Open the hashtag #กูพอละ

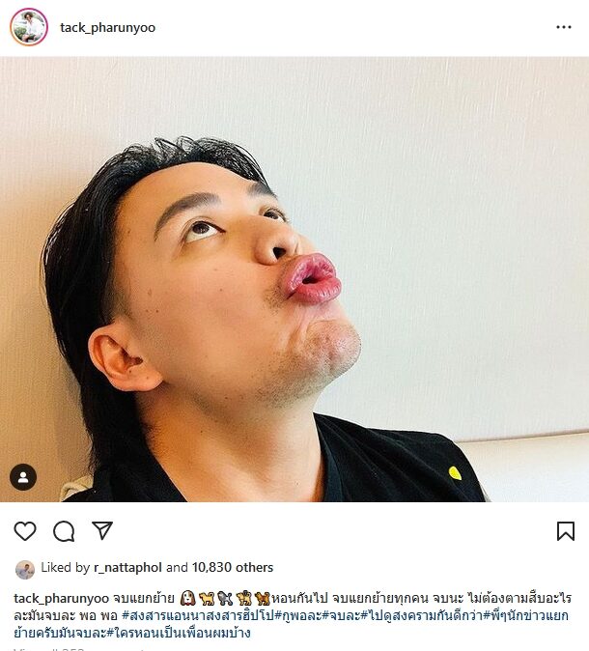point(298,615)
